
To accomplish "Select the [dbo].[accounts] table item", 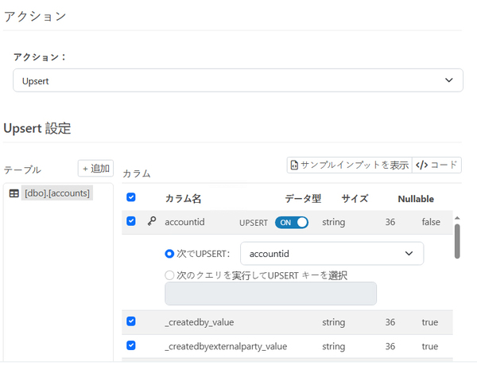I will pos(56,193).
